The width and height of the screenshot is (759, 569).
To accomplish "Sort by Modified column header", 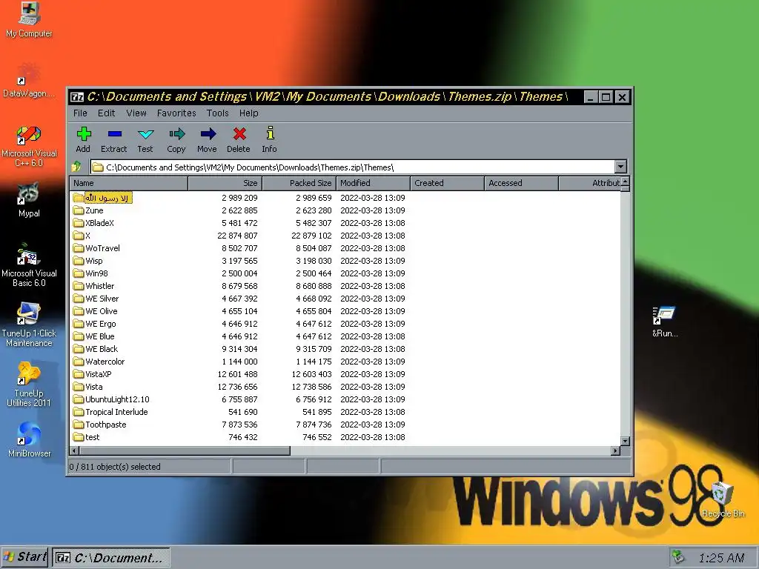I will click(374, 183).
